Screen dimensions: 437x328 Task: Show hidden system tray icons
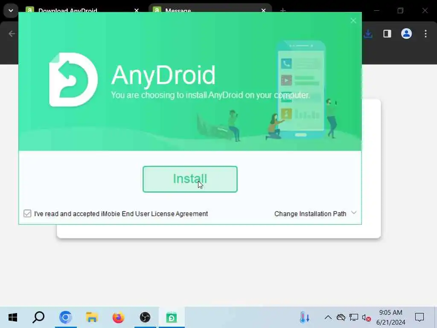328,317
